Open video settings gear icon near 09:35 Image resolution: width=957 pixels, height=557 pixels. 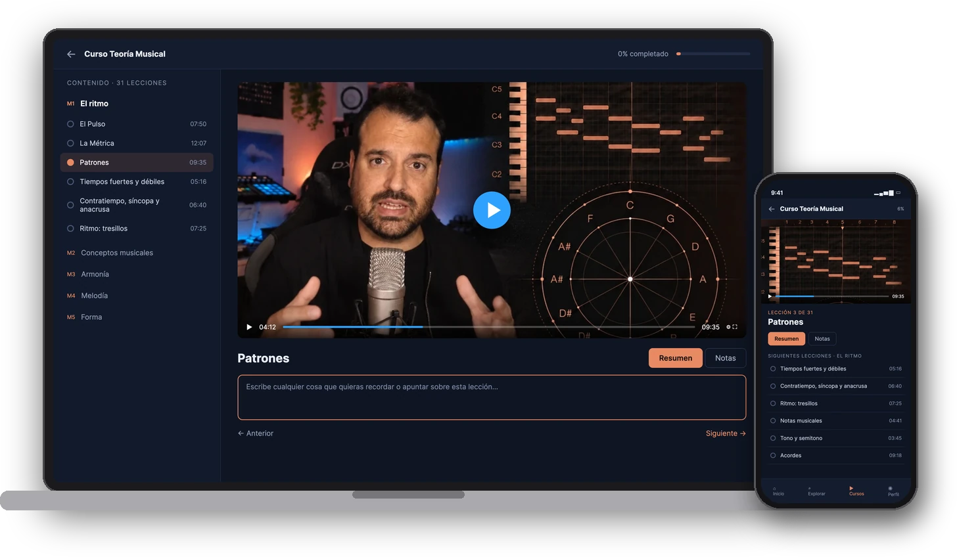click(x=728, y=327)
